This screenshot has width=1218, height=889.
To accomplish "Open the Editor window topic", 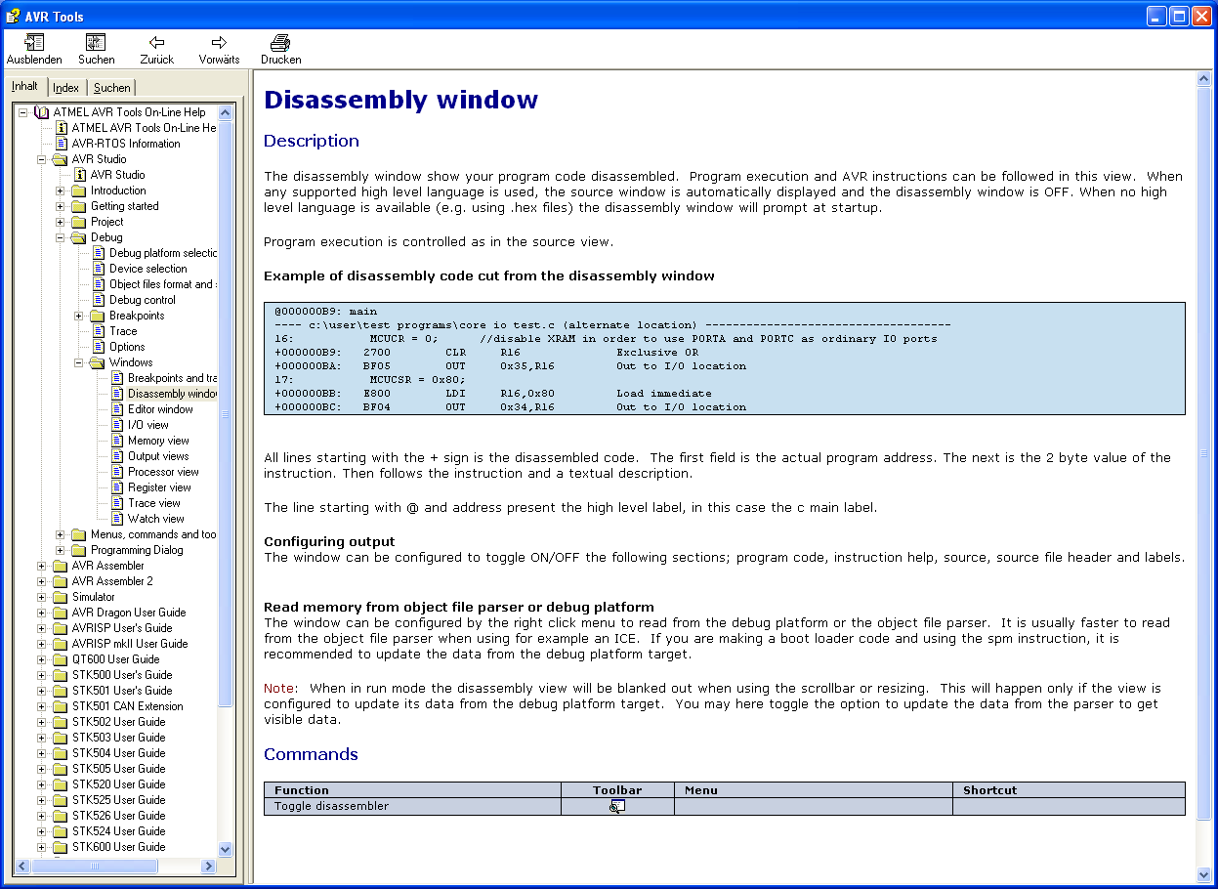I will click(160, 409).
